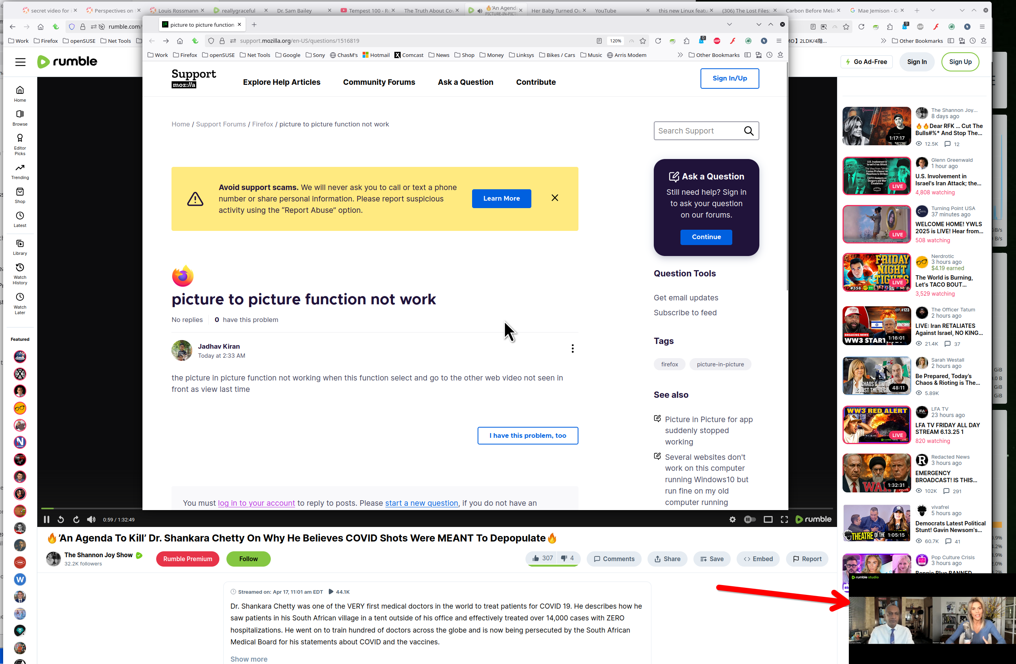Bookmark the support page with star icon
This screenshot has height=664, width=1016.
click(643, 40)
